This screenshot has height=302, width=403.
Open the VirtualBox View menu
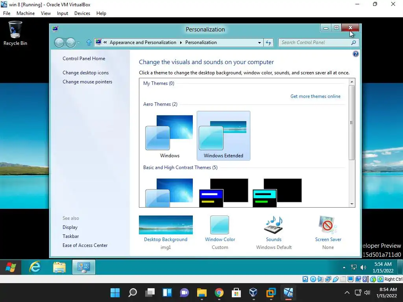(46, 13)
